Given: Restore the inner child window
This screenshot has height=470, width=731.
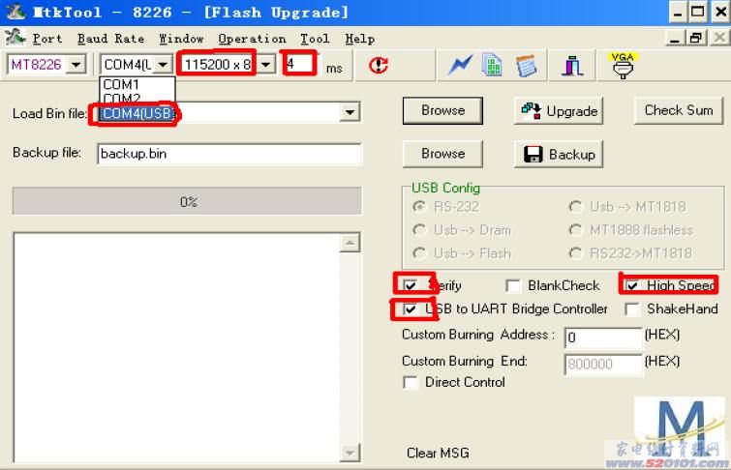Looking at the screenshot, I should point(695,38).
